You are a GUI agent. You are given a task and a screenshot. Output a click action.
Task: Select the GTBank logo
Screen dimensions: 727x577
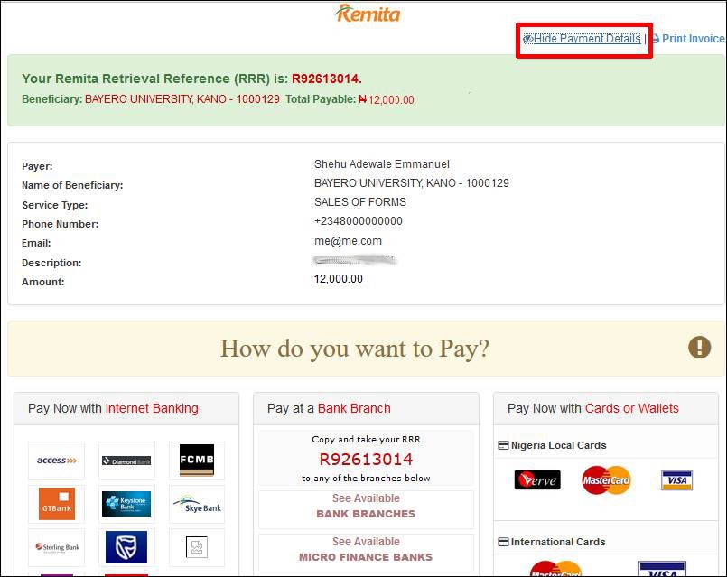pyautogui.click(x=57, y=503)
